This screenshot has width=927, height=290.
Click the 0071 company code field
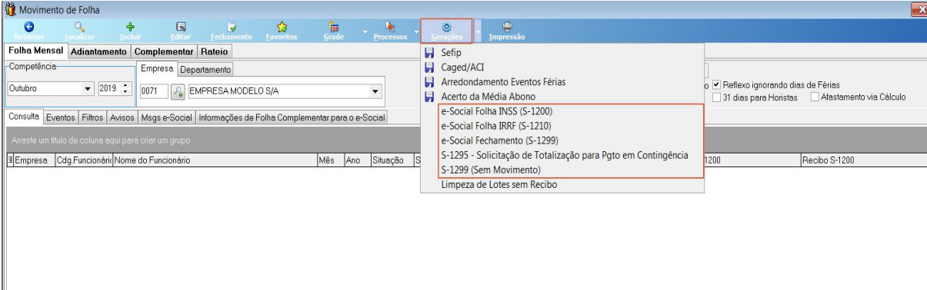153,91
